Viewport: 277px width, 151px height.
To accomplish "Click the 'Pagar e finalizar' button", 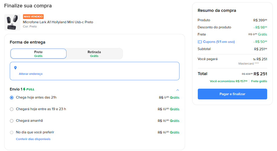I will pyautogui.click(x=232, y=94).
